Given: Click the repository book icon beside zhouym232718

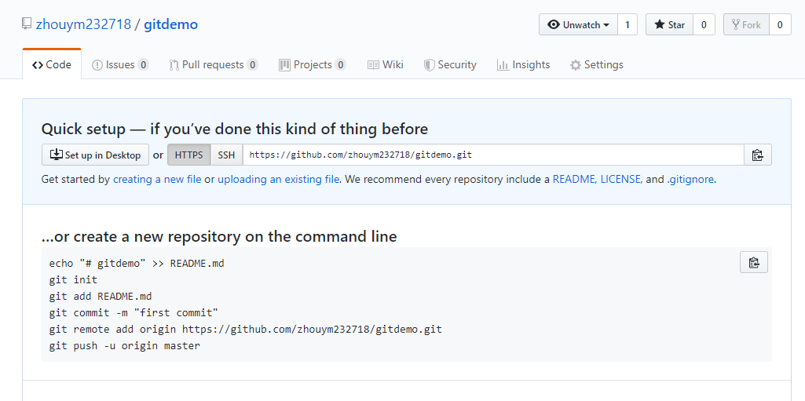Looking at the screenshot, I should 27,24.
